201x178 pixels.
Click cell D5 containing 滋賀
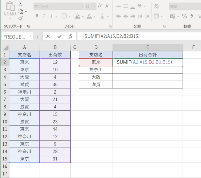pyautogui.click(x=96, y=85)
